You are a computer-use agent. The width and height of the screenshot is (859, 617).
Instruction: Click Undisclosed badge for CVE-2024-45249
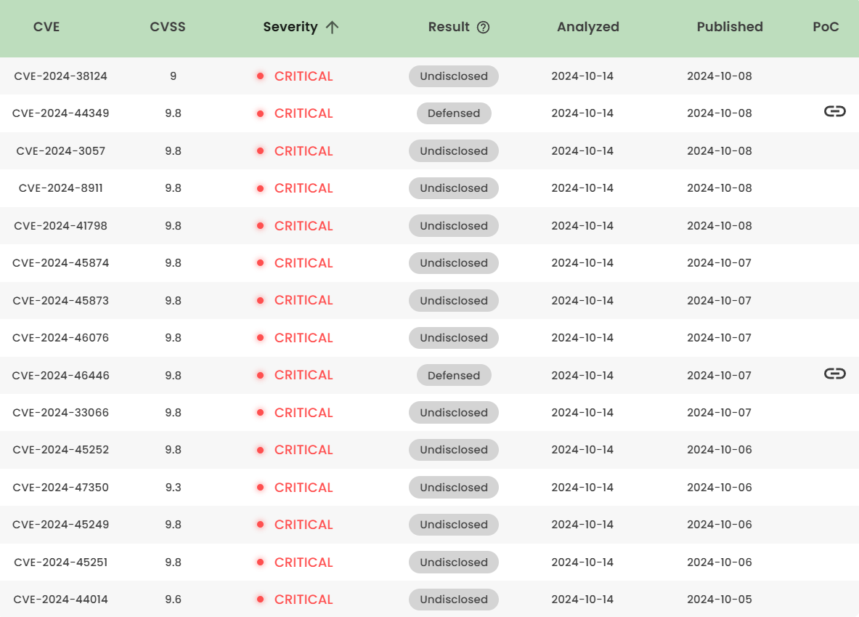tap(454, 525)
